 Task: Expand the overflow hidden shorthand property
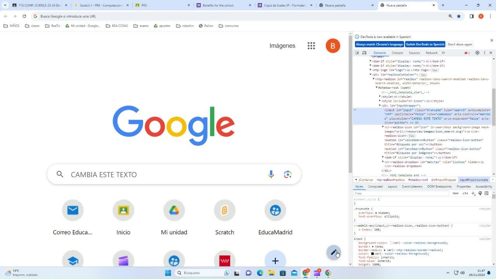[x=376, y=213]
